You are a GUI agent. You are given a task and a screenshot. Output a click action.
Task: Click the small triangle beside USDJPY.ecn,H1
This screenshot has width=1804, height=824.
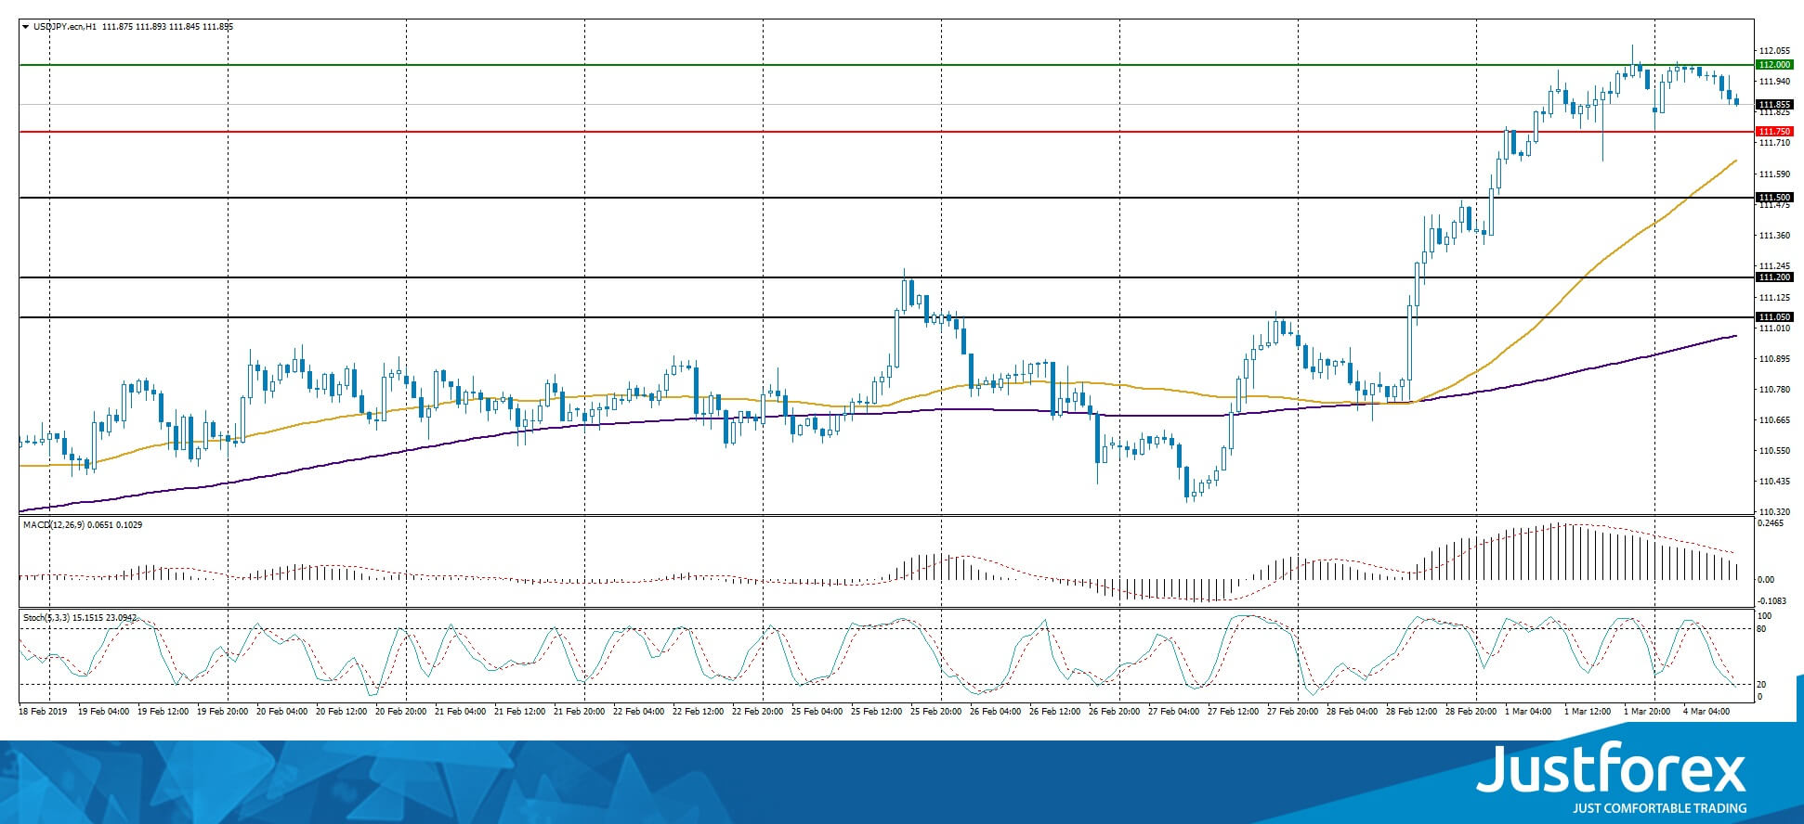pyautogui.click(x=25, y=27)
